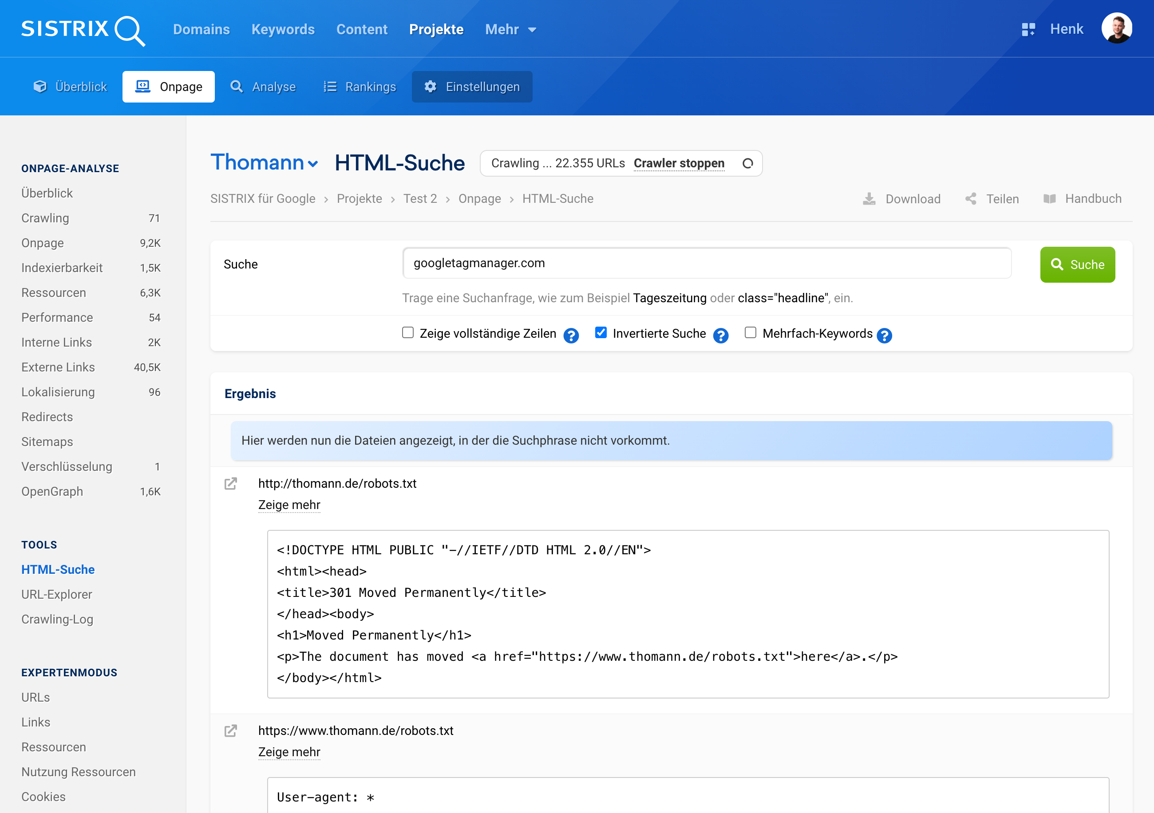The width and height of the screenshot is (1154, 813).
Task: Open Cookies under Expertenmodus
Action: (43, 797)
